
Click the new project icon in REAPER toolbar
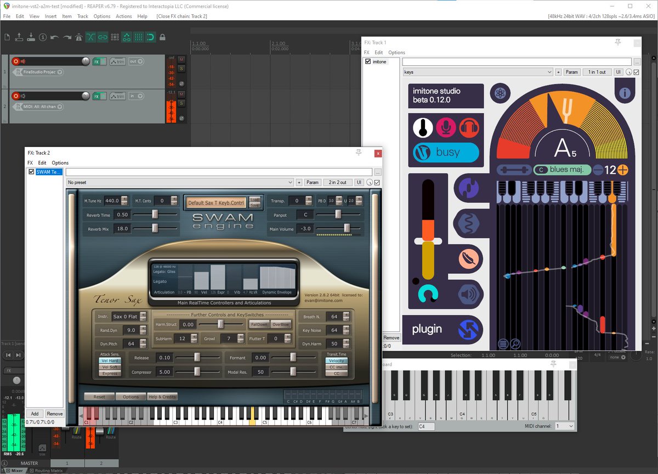(7, 37)
